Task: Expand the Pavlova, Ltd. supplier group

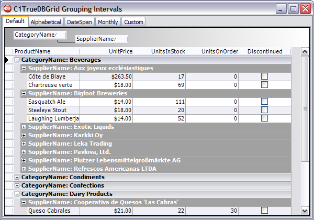Action: [24, 152]
